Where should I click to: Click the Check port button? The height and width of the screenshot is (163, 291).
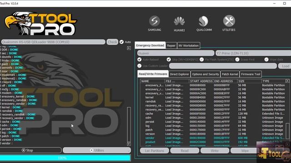click(112, 42)
